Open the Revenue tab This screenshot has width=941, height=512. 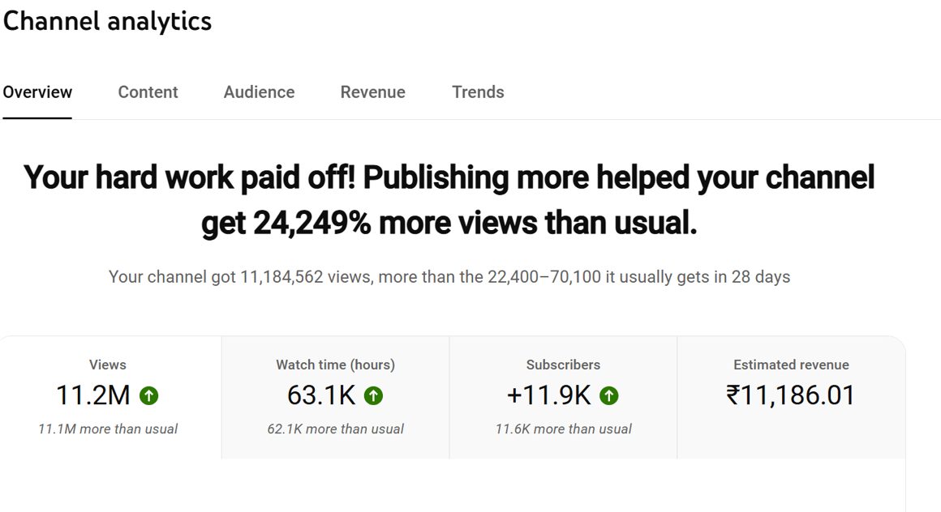[372, 92]
